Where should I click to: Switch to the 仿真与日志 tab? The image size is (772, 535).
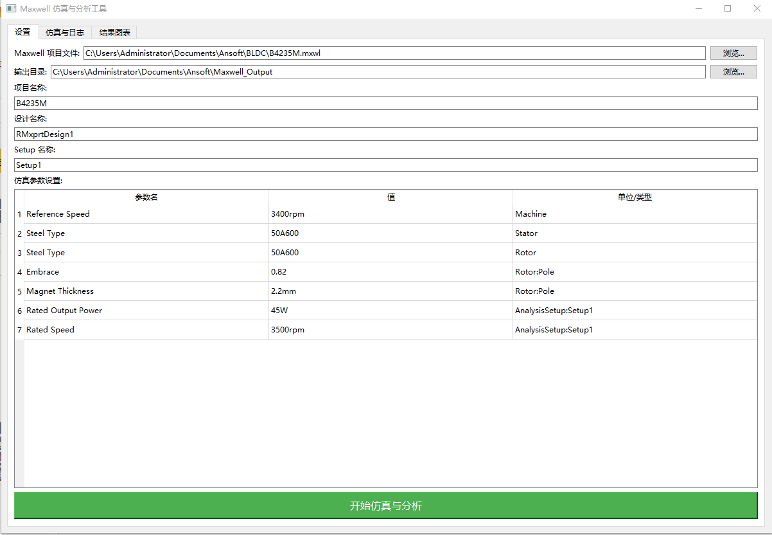tap(65, 33)
